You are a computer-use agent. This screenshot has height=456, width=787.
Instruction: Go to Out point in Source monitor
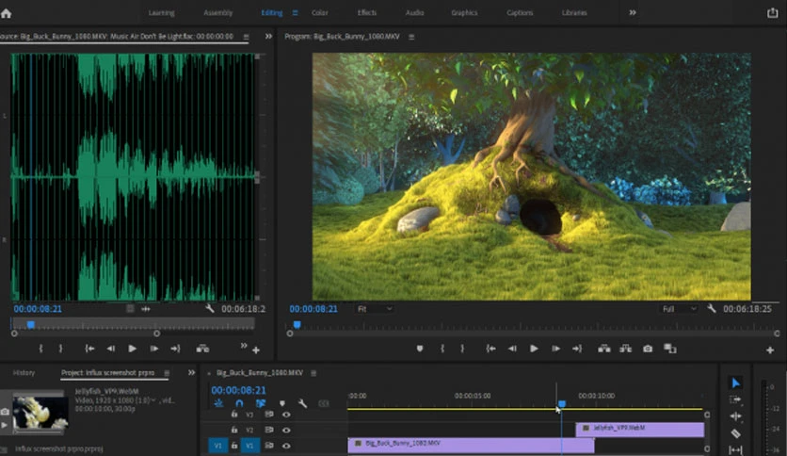[175, 349]
